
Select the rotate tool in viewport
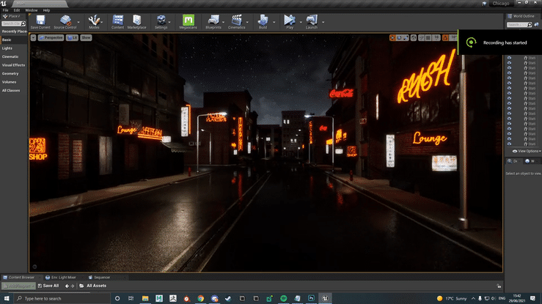coord(399,37)
